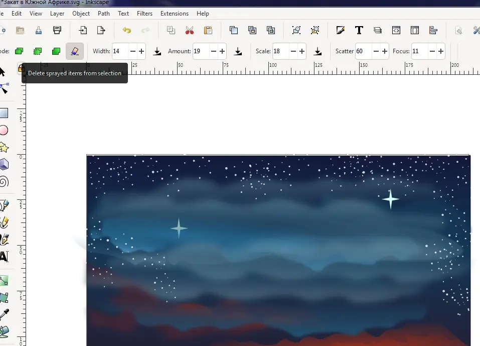Open Align and Distribute dialog icon
This screenshot has height=346, width=480.
[433, 30]
